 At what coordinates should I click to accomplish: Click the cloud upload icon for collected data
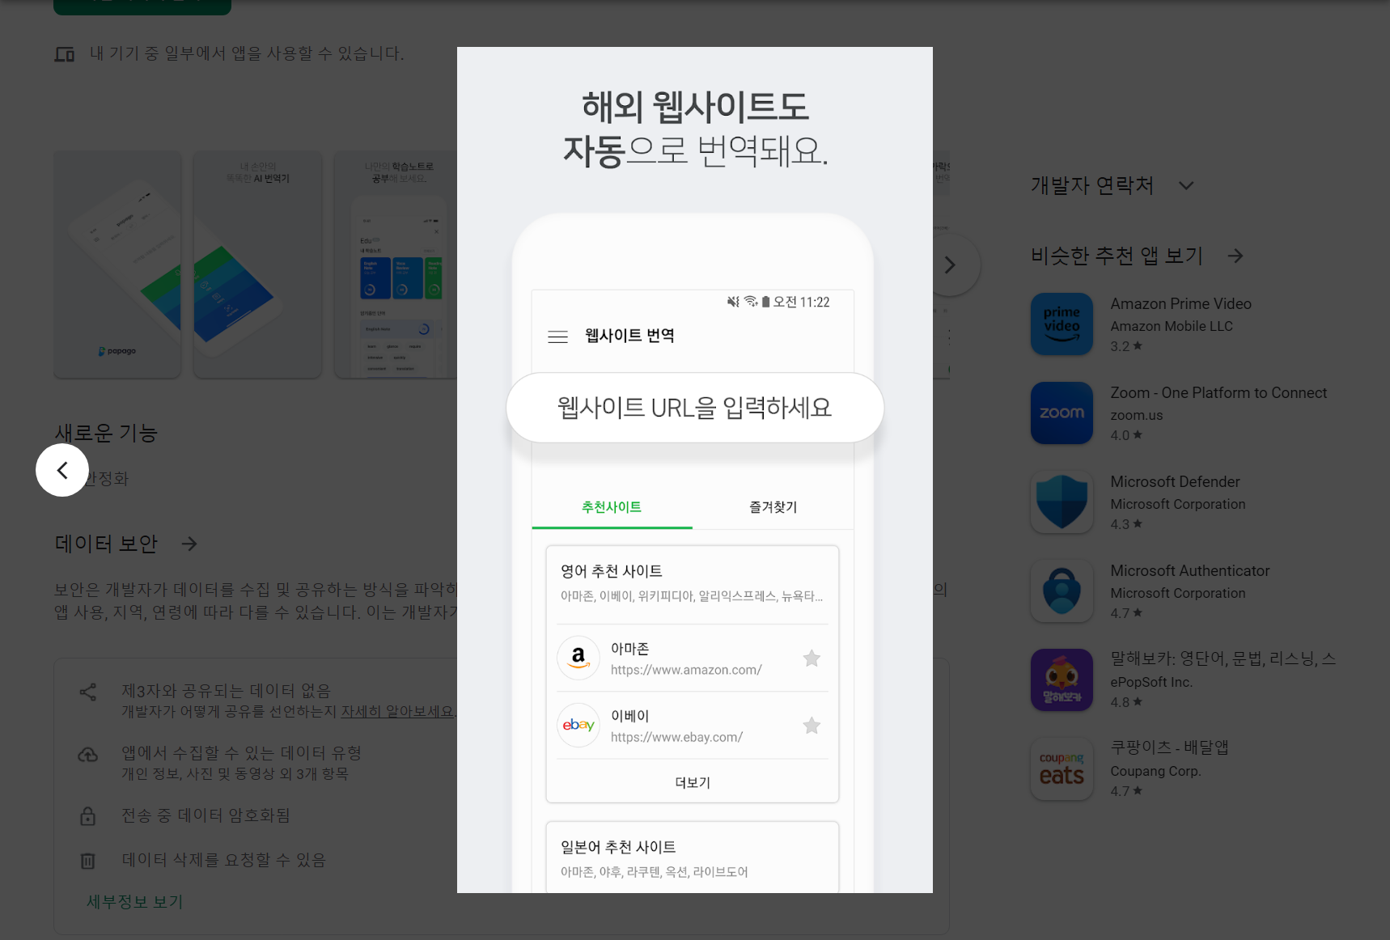click(x=88, y=755)
